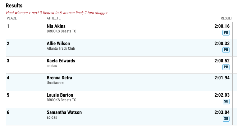Image resolution: width=237 pixels, height=130 pixels.
Task: Click the SB badge for Laurie Barton
Action: pos(226,102)
